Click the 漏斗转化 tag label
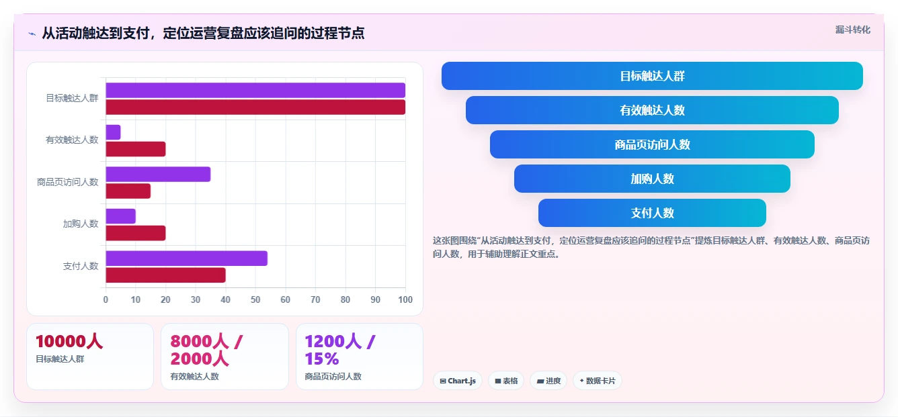The width and height of the screenshot is (898, 417). pos(852,30)
